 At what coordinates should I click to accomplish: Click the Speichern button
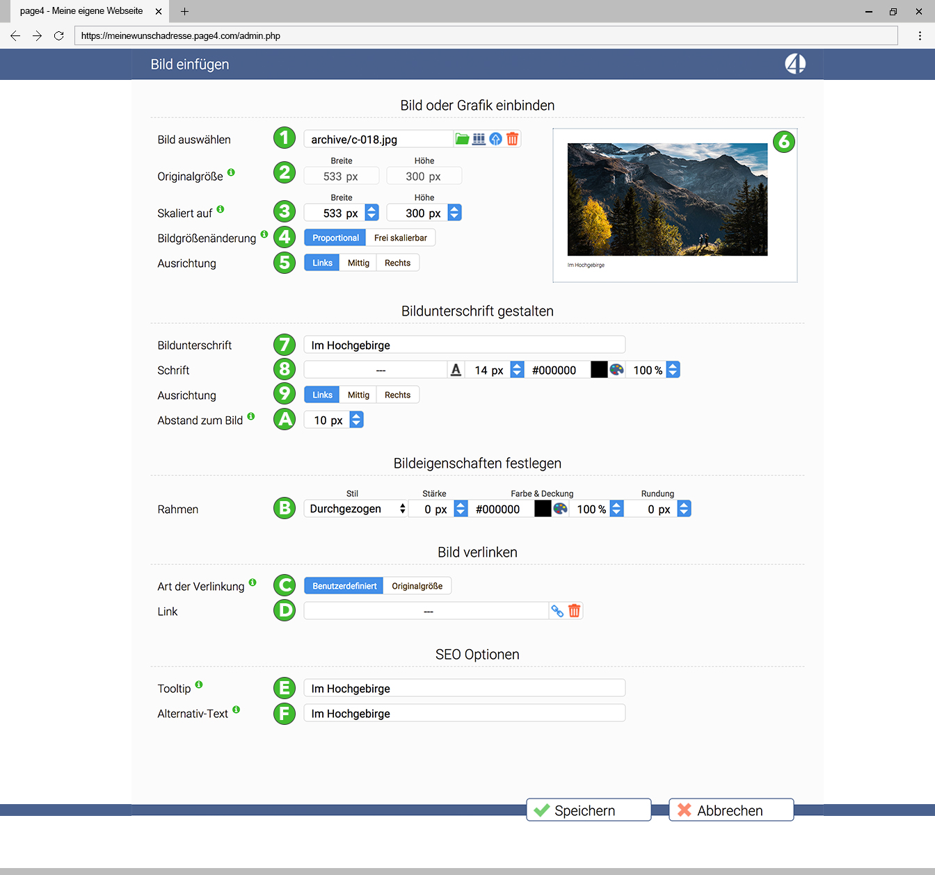(589, 810)
